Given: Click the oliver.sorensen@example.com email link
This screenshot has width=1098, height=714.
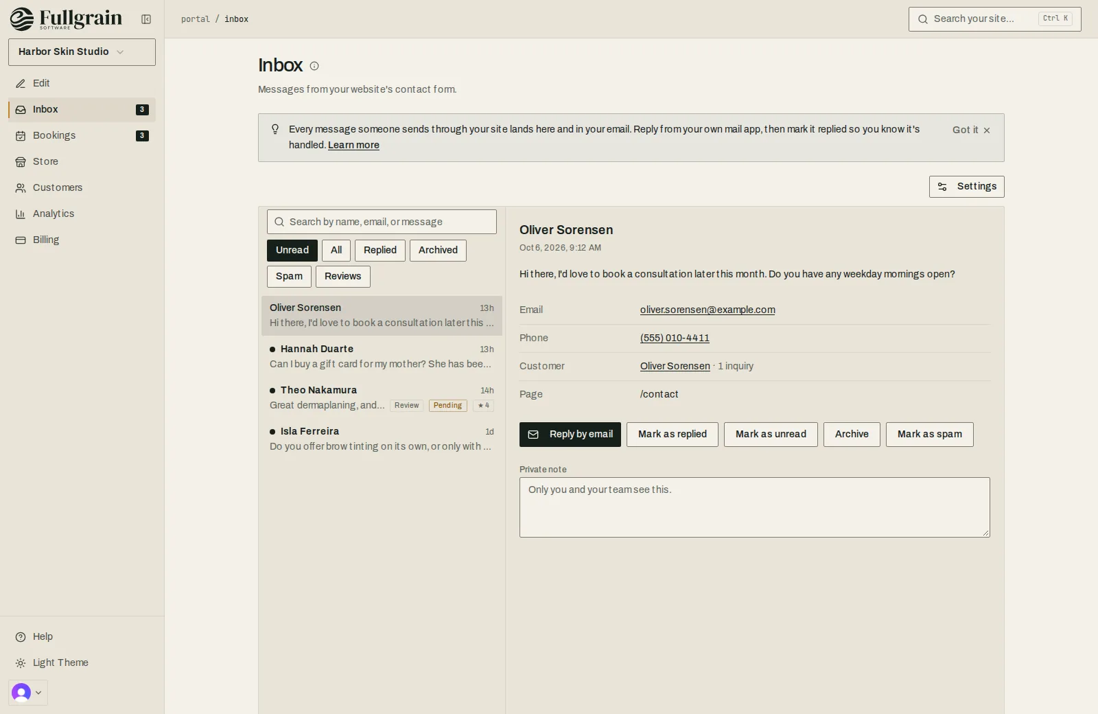Looking at the screenshot, I should 708,310.
